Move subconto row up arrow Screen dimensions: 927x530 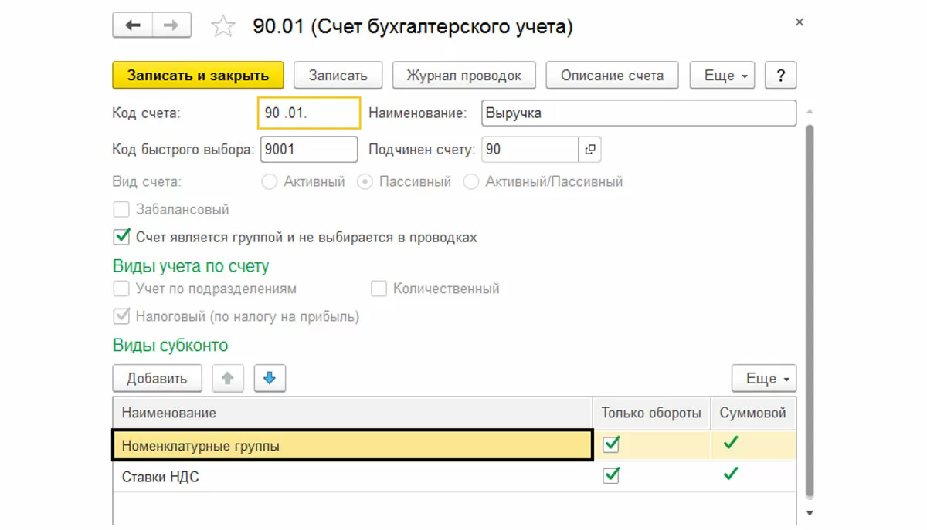228,379
